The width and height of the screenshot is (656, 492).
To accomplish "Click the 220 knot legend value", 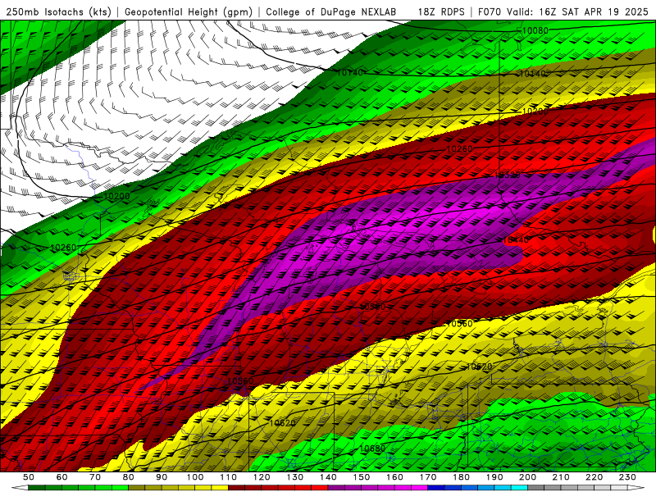I will point(594,477).
